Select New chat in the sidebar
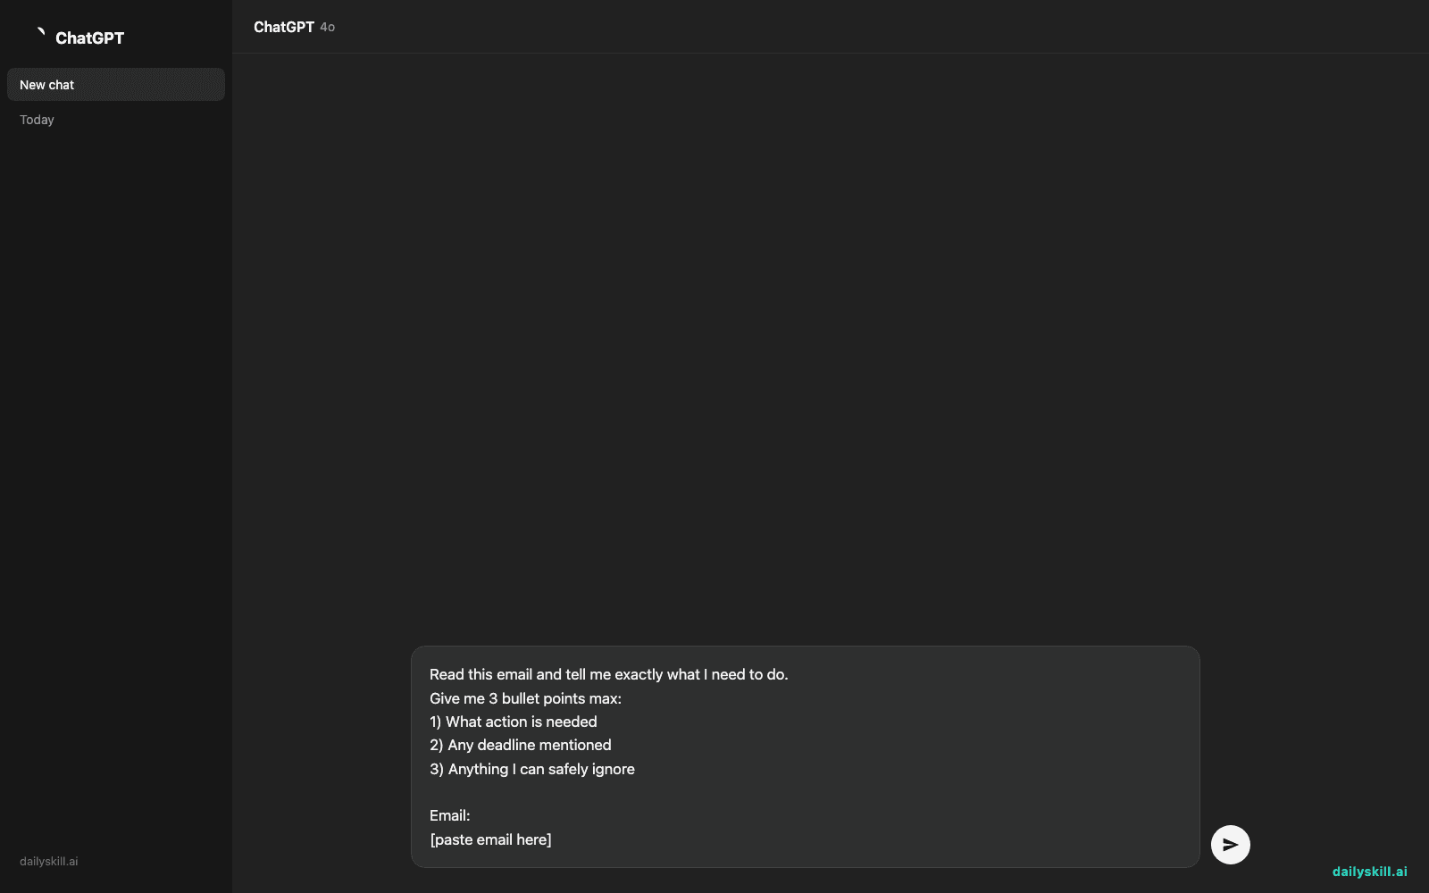This screenshot has width=1429, height=893. click(116, 85)
